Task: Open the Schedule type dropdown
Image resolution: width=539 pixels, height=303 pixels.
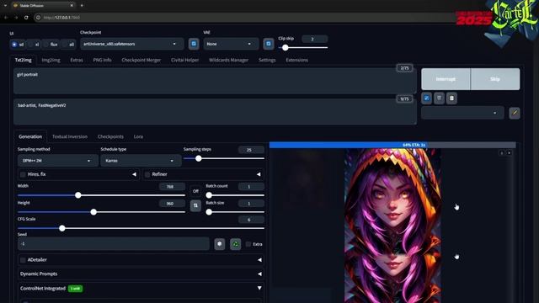Action: [141, 161]
